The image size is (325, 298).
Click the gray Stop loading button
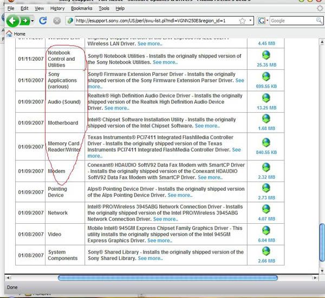pos(57,21)
